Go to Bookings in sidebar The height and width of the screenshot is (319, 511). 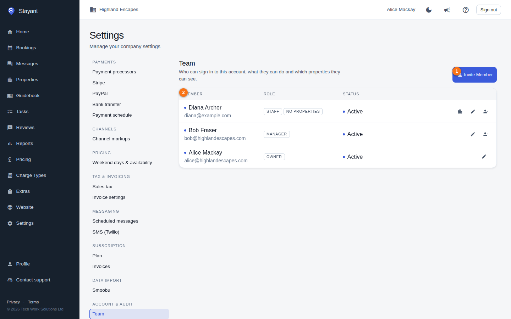40,48
